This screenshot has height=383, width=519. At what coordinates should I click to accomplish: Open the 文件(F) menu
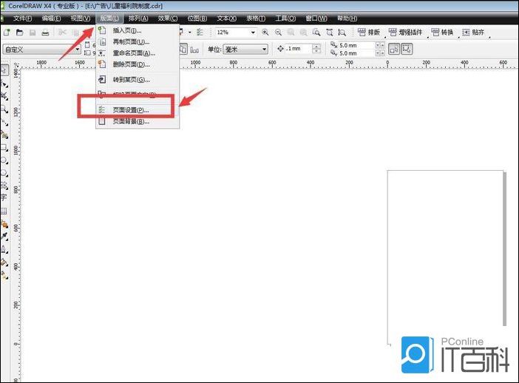click(22, 18)
